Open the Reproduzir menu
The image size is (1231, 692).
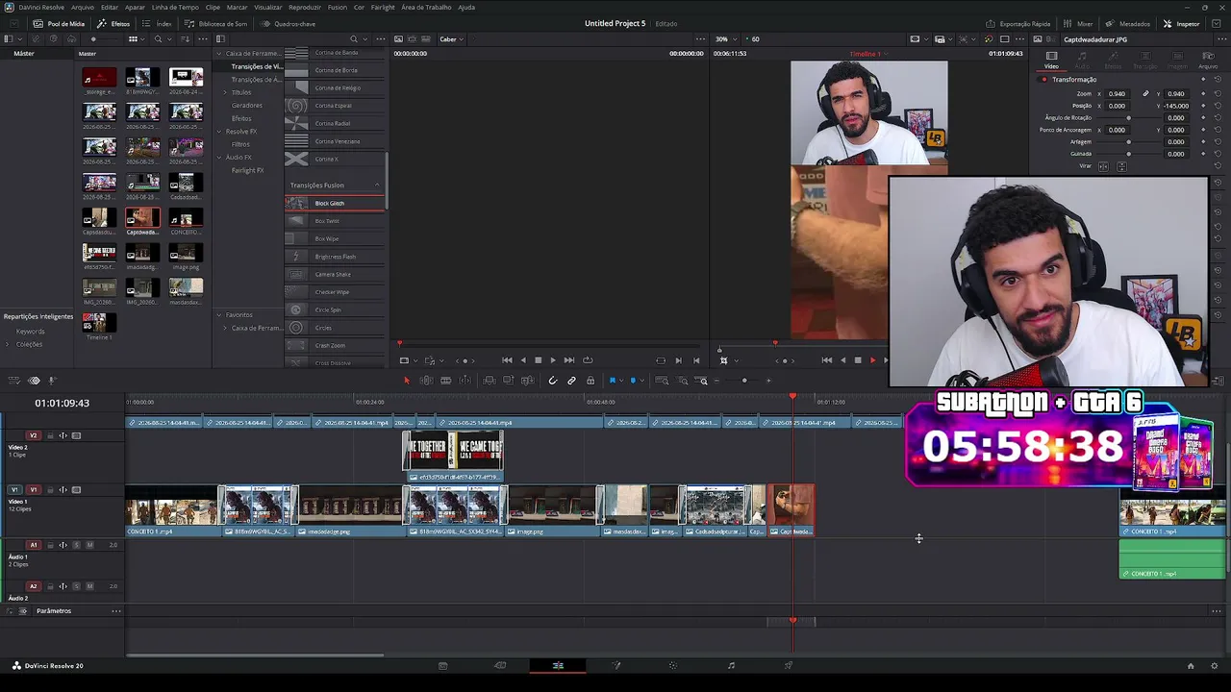pos(305,7)
